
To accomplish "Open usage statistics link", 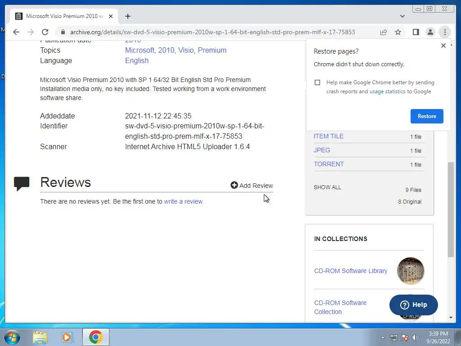I will pyautogui.click(x=387, y=91).
